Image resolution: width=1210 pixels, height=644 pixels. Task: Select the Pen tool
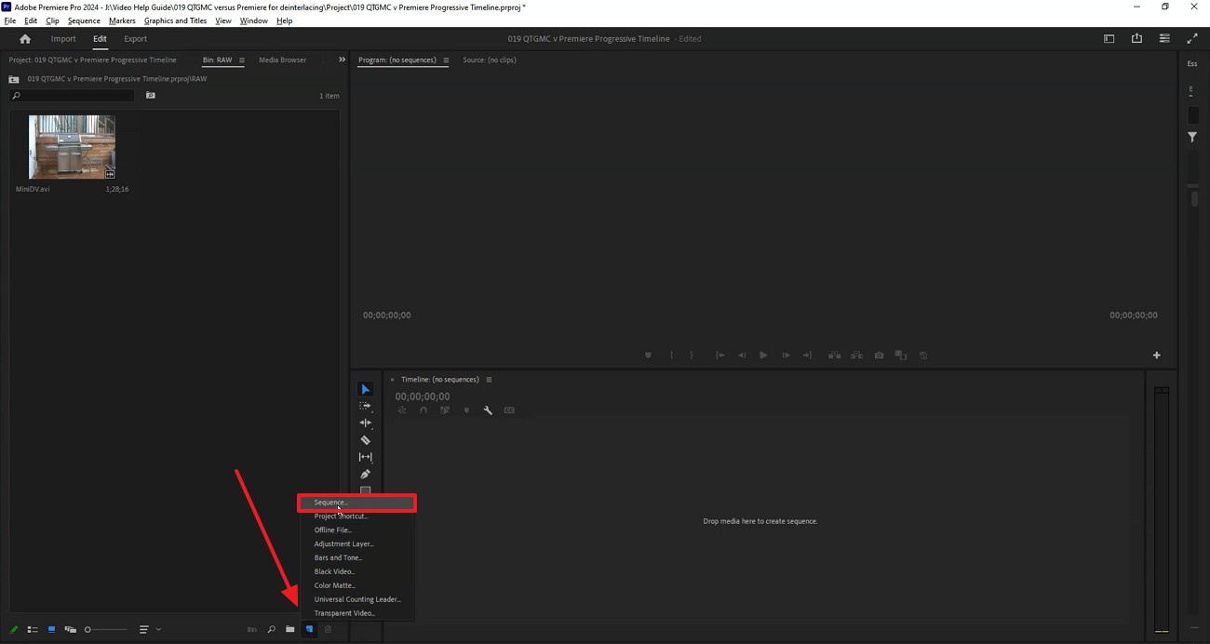pyautogui.click(x=365, y=474)
